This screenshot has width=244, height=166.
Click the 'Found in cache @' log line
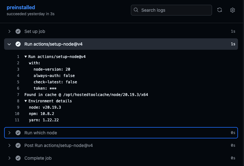click(x=86, y=95)
